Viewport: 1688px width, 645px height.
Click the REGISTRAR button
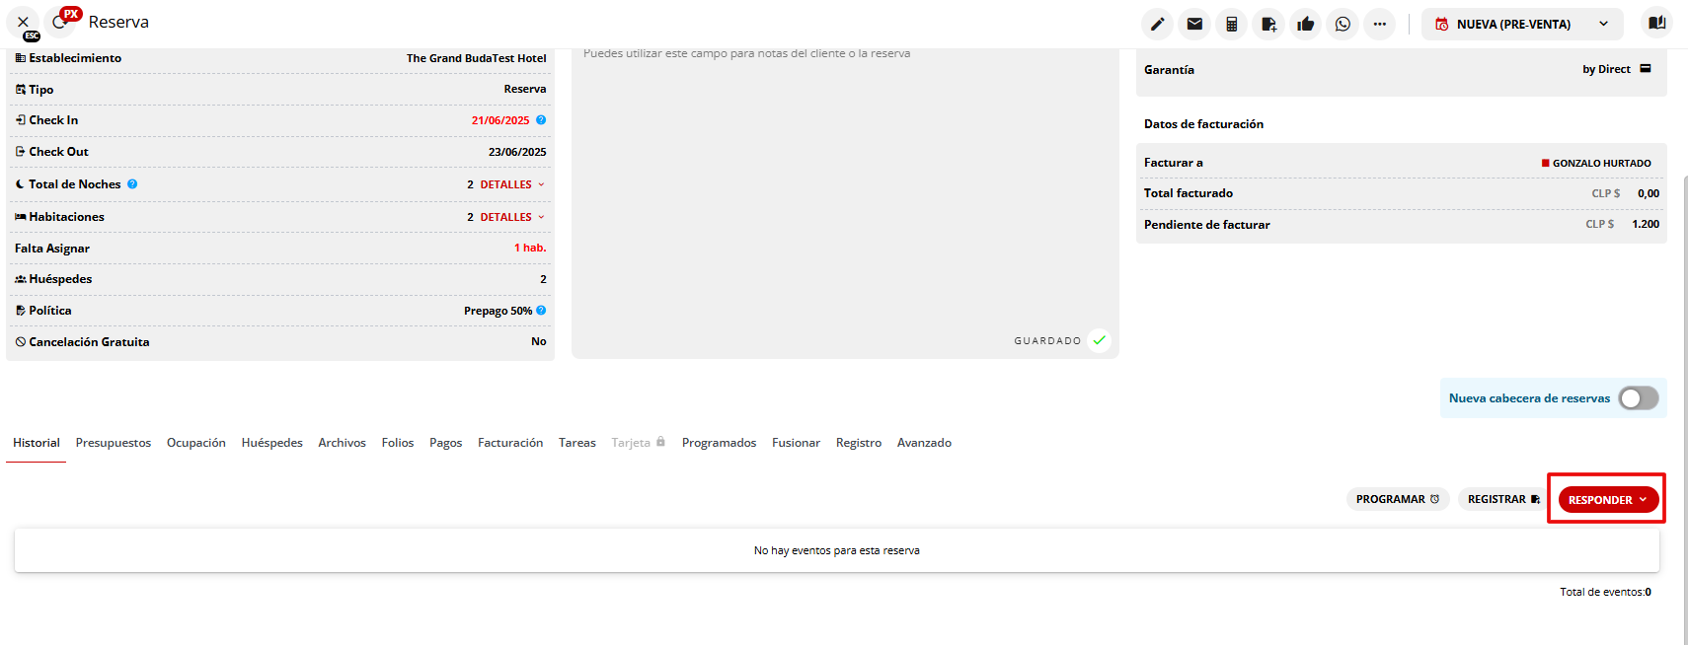click(1503, 499)
